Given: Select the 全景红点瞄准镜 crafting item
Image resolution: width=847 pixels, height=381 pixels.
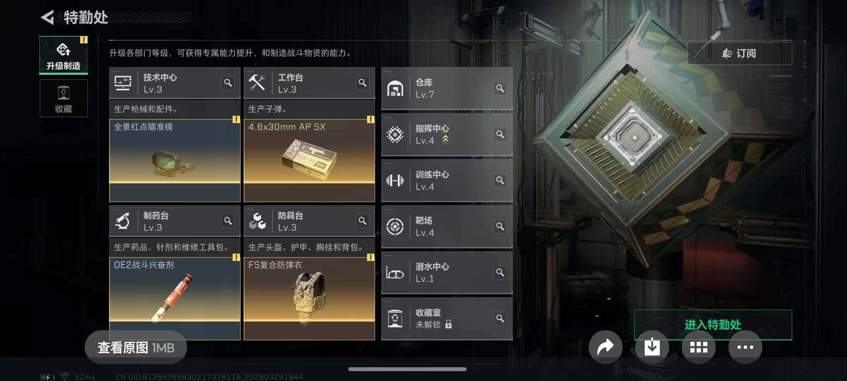Looking at the screenshot, I should pos(175,161).
